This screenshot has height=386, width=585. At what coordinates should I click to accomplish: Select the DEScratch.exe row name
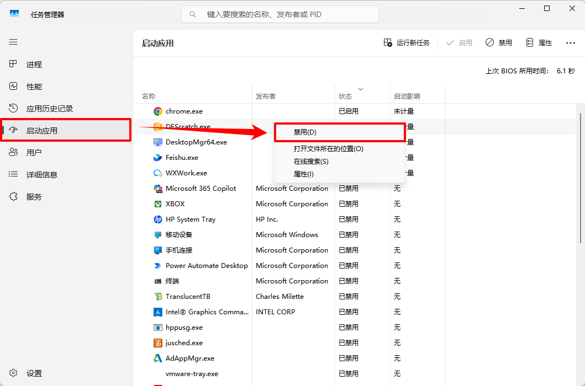[x=188, y=127]
